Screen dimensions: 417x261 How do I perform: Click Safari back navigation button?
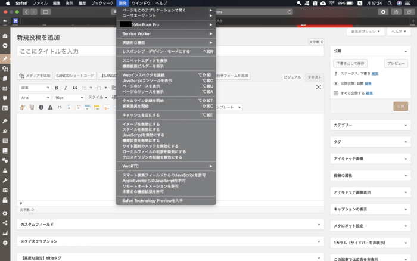pyautogui.click(x=26, y=12)
